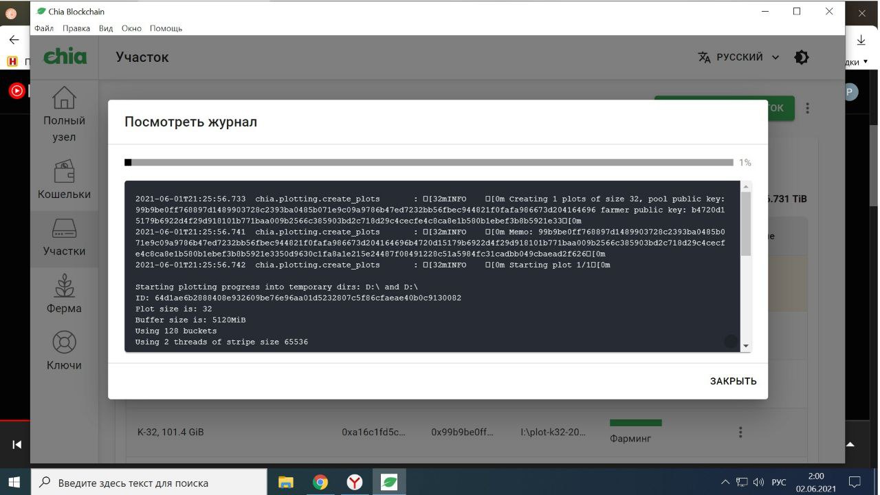Click the volume speaker tray icon
This screenshot has width=880, height=495.
[759, 482]
